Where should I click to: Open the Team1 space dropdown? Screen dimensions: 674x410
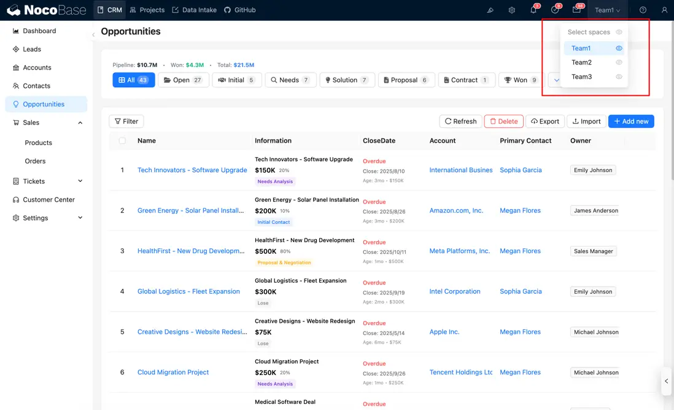pyautogui.click(x=607, y=10)
